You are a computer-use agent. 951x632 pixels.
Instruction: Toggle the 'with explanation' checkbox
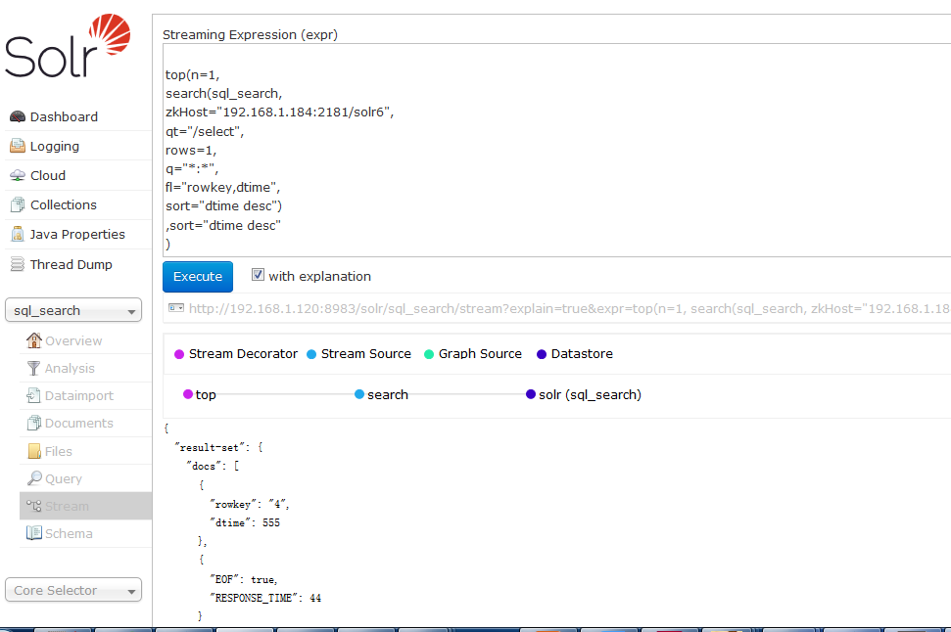(258, 275)
